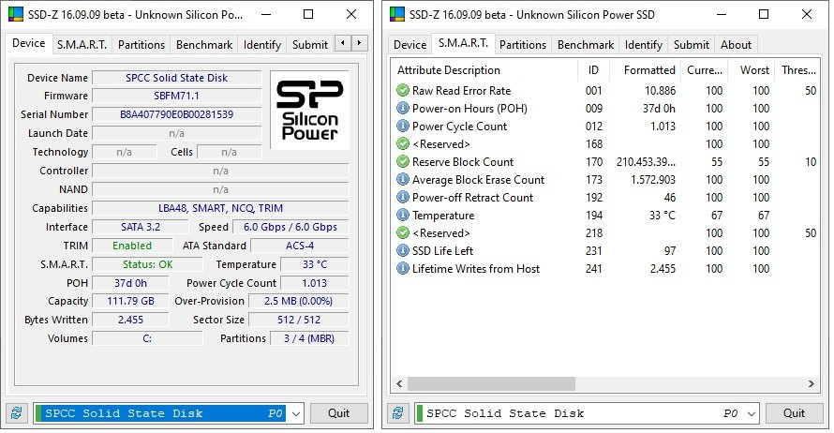Click the refresh icon in the Device tab window

coord(17,413)
